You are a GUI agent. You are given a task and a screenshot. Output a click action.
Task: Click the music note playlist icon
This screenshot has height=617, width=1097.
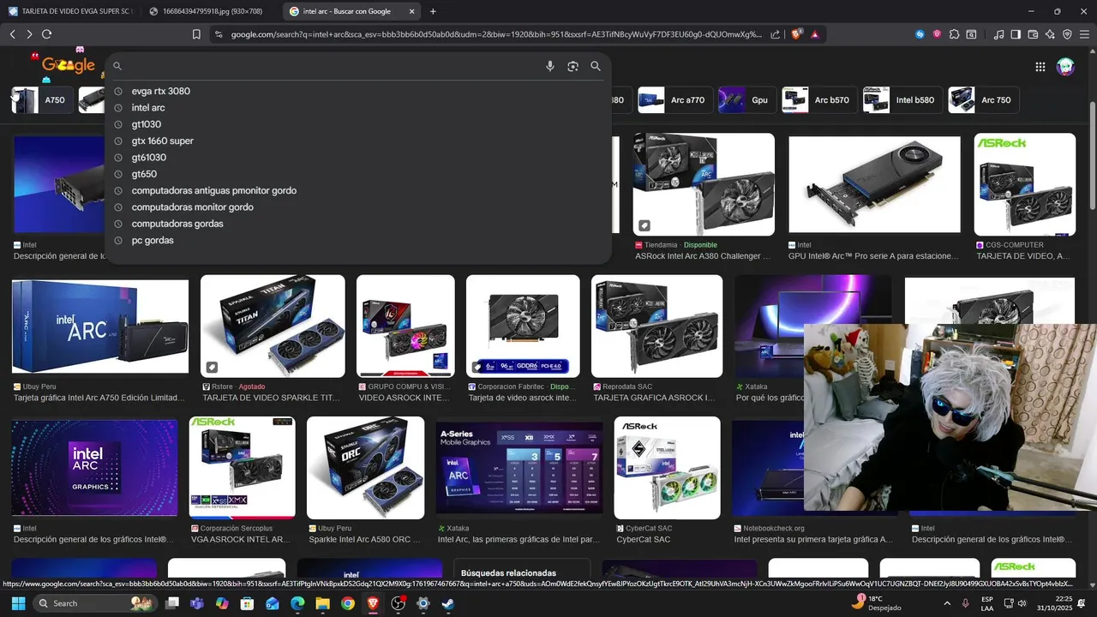tap(998, 34)
